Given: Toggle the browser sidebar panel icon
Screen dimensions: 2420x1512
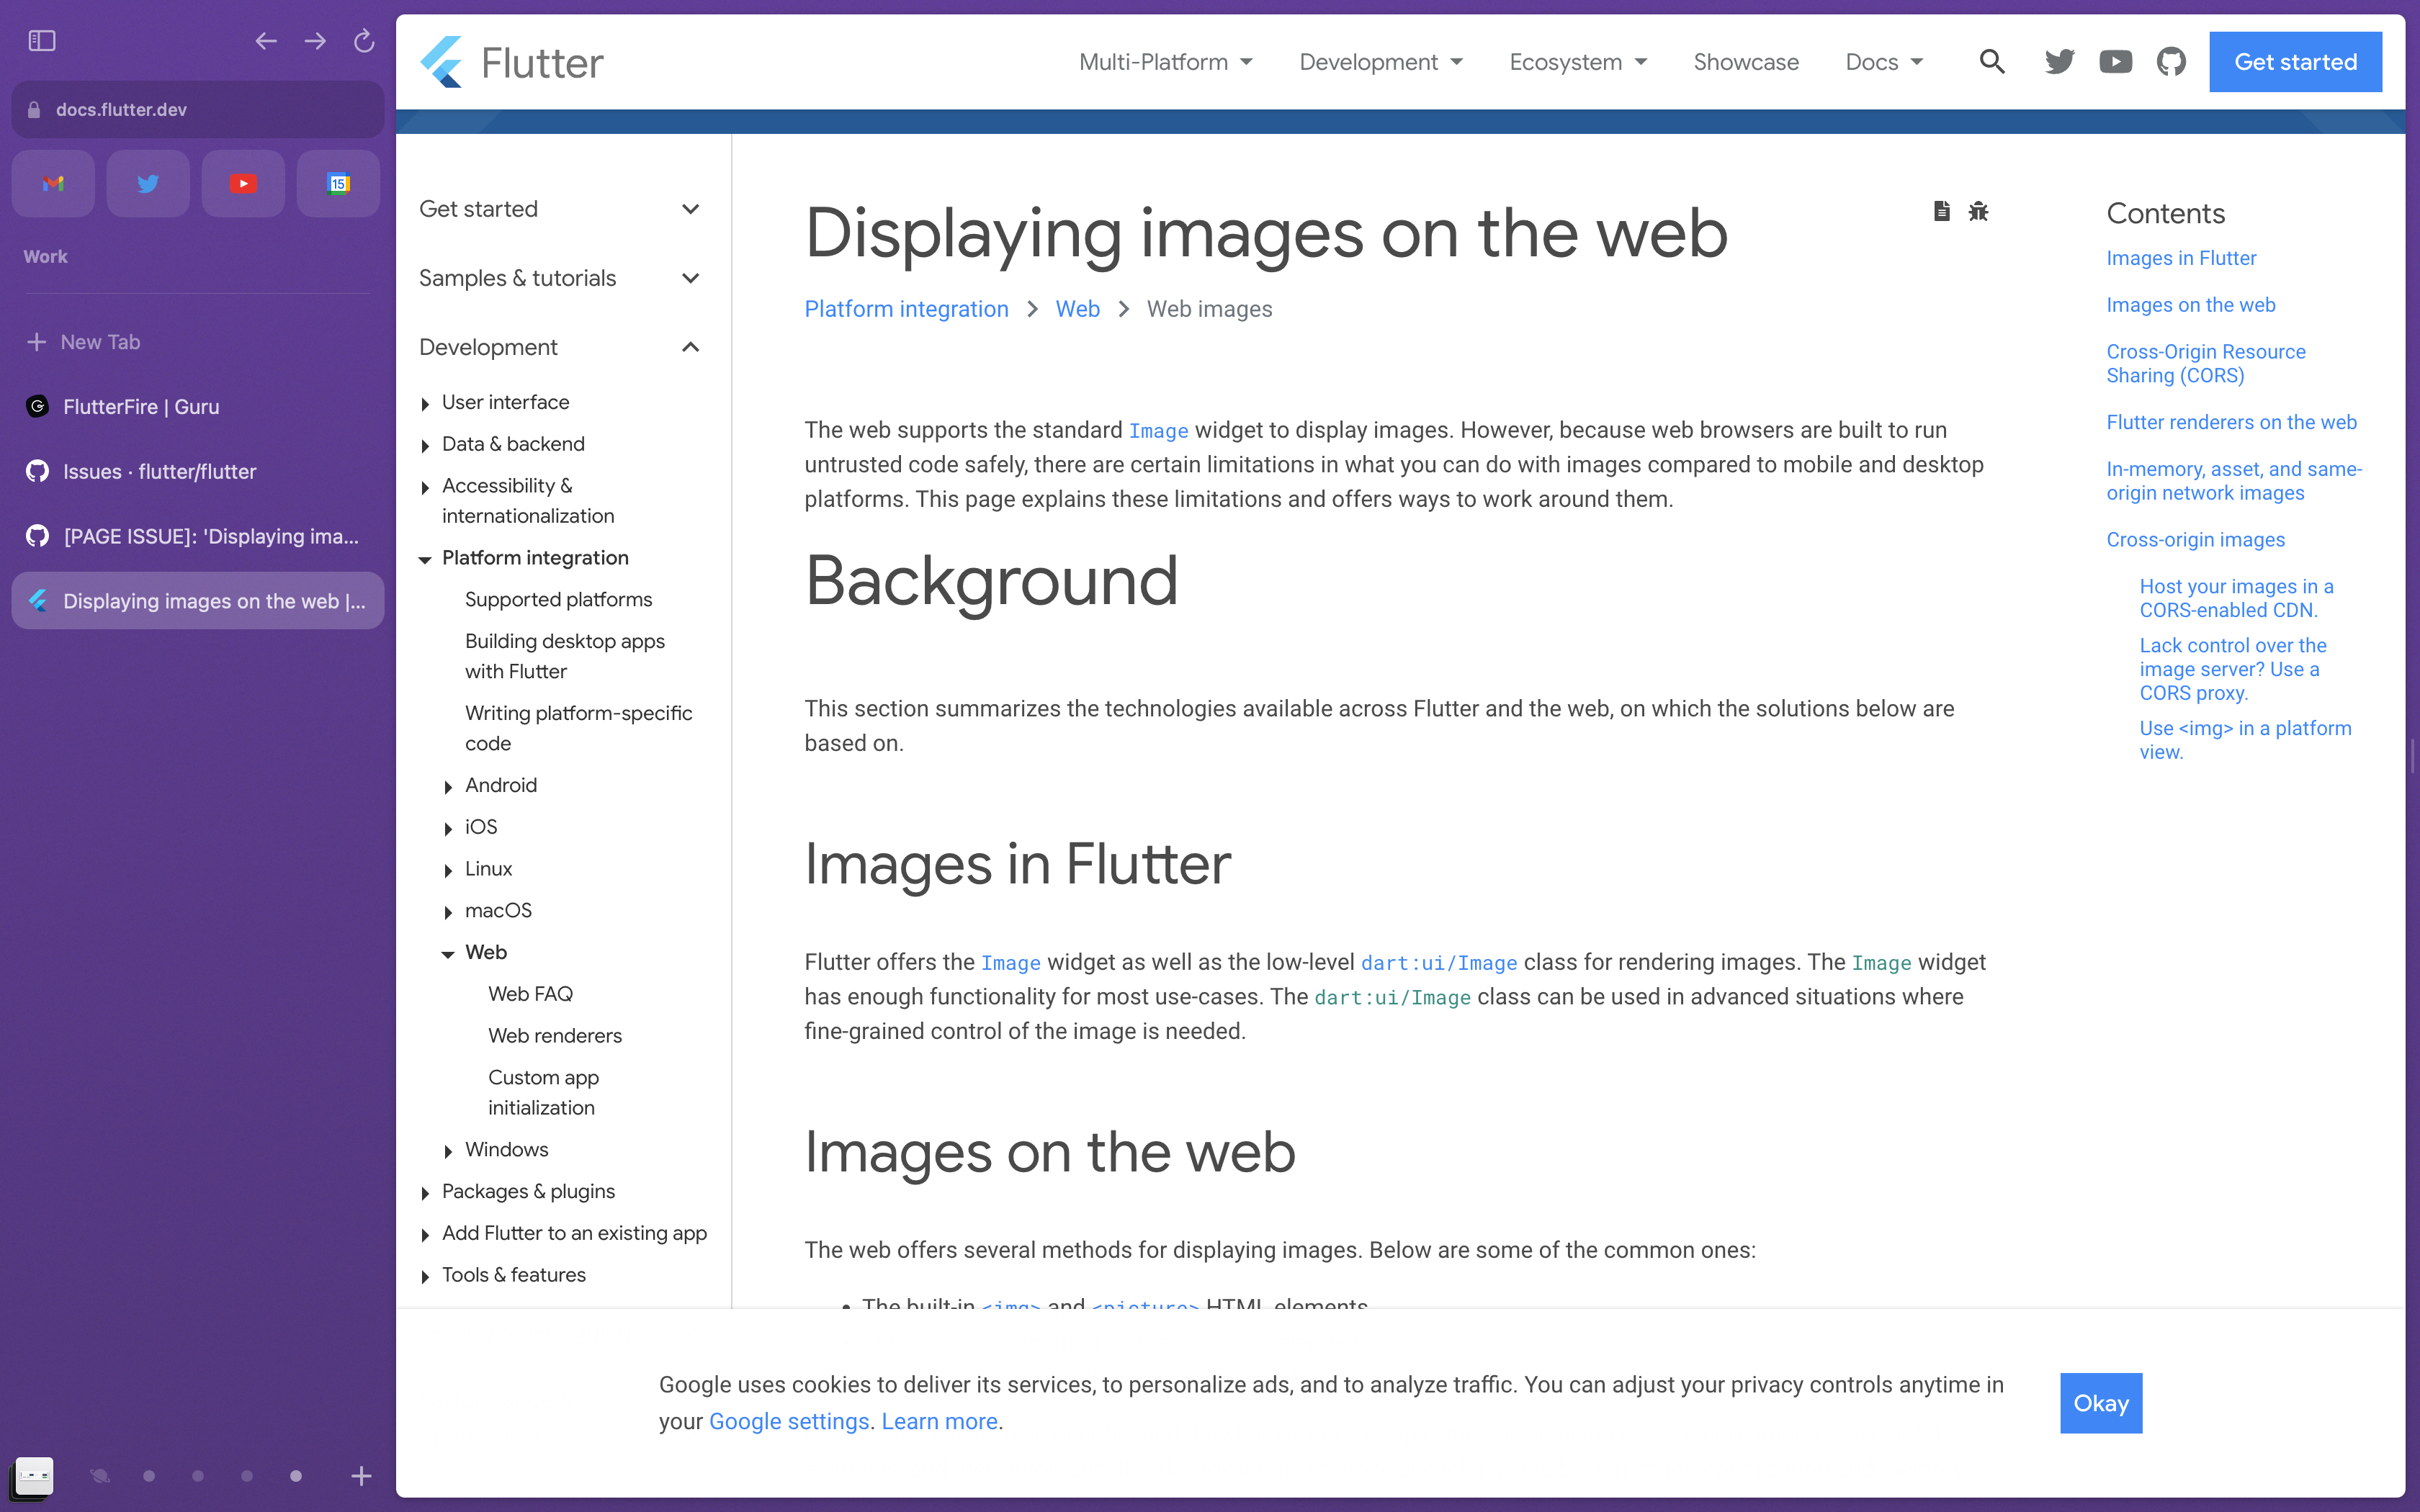Looking at the screenshot, I should (x=41, y=41).
